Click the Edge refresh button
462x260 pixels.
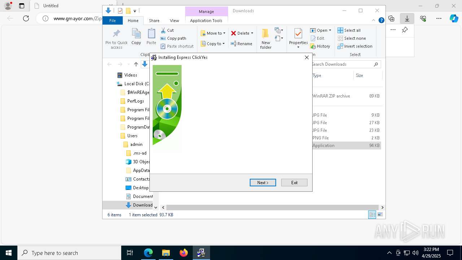[x=26, y=18]
